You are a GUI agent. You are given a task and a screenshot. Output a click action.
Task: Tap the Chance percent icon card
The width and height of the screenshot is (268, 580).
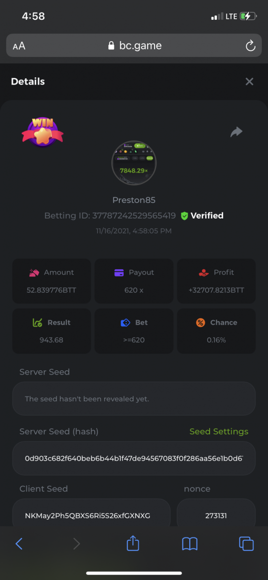point(216,331)
